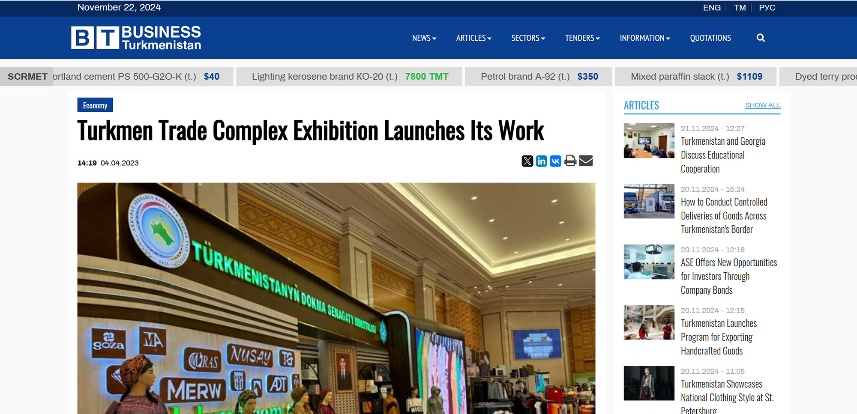
Task: Share article on LinkedIn
Action: point(542,161)
